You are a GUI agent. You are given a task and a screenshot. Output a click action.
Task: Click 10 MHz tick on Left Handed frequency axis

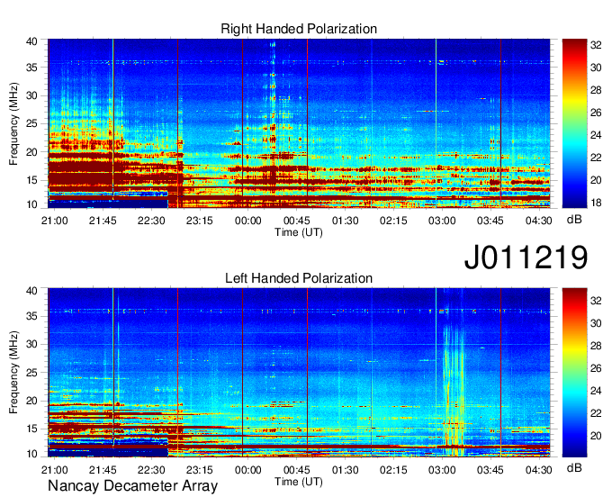click(31, 454)
